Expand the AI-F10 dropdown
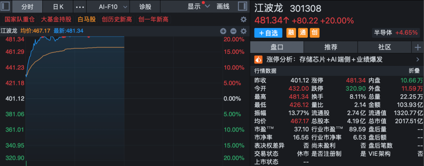 125,7
